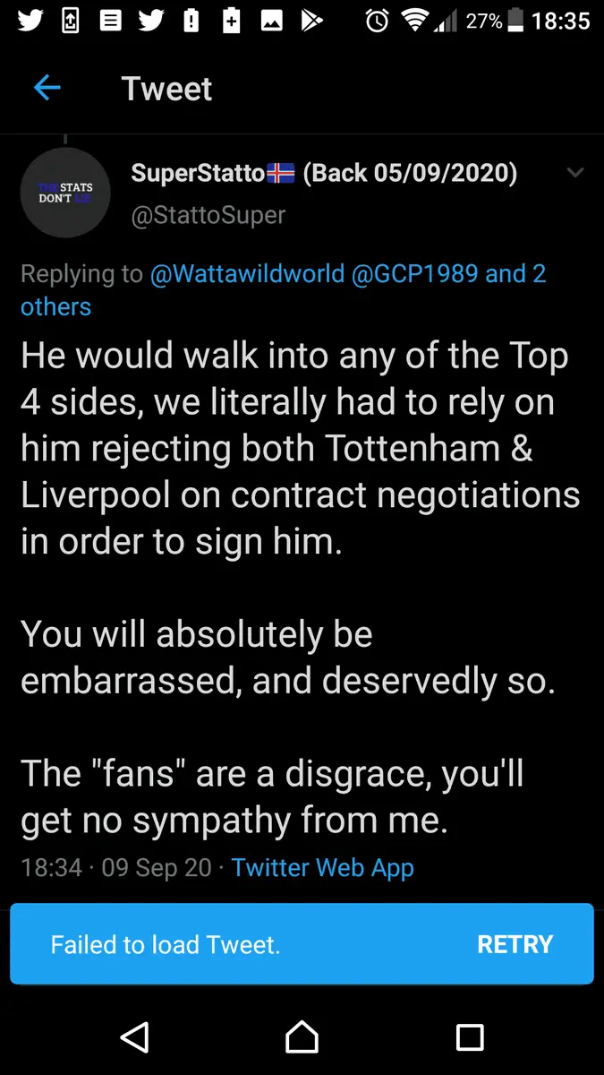The height and width of the screenshot is (1075, 604).
Task: Open SuperStatto profile picture
Action: tap(64, 193)
